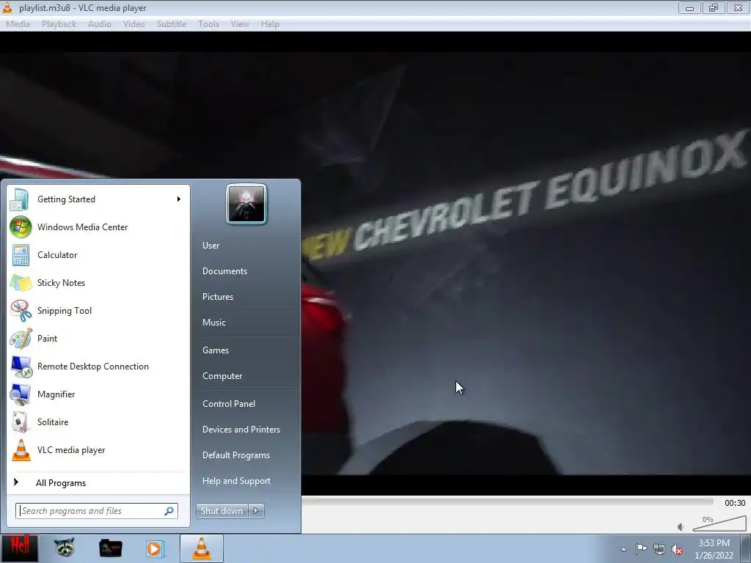Click the magnifying glass search icon
Viewport: 751px width, 563px height.
tap(169, 511)
